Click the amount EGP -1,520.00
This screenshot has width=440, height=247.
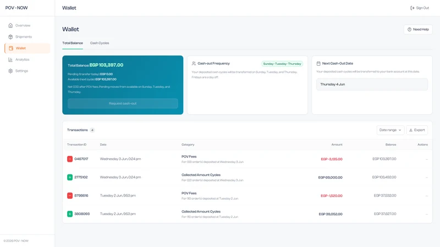(x=332, y=196)
